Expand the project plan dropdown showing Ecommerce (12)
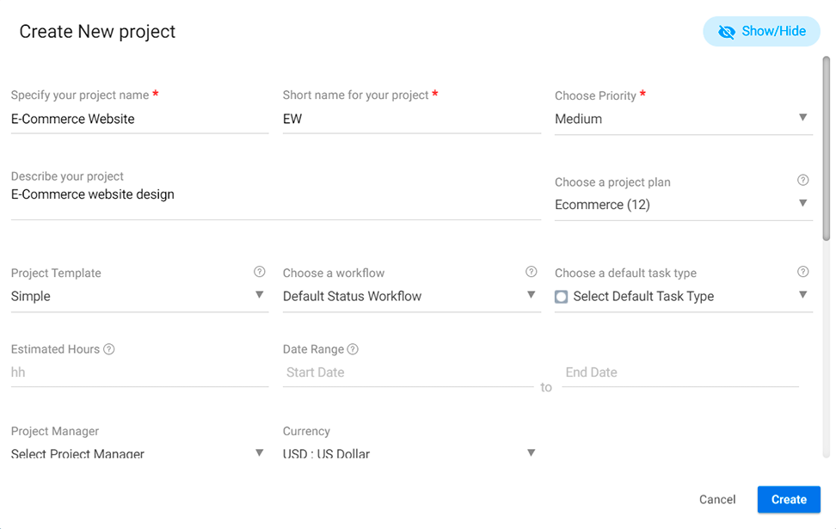 point(684,205)
